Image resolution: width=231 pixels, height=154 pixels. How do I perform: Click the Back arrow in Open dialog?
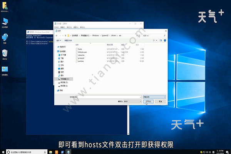pos(57,36)
